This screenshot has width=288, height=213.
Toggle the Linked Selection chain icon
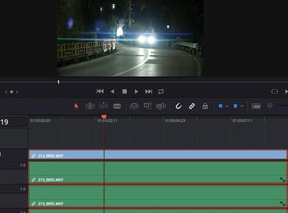click(x=192, y=106)
